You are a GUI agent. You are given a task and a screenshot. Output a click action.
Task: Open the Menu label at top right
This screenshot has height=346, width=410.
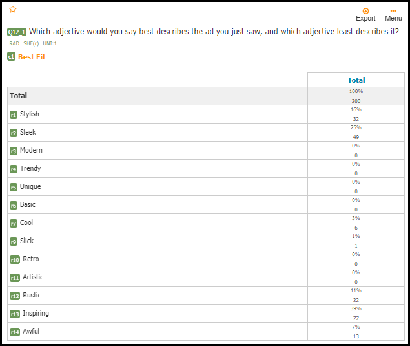point(393,18)
